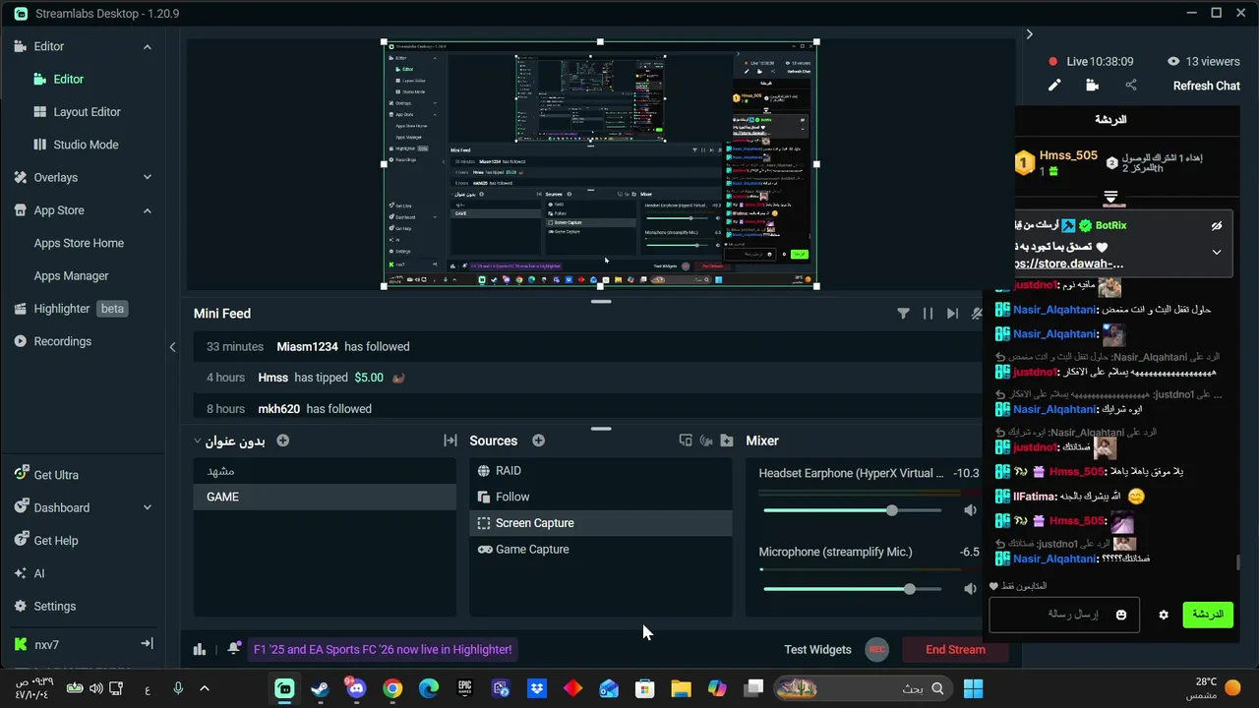Mute the Headset Earphone audio
Screen dimensions: 1259x708
(970, 510)
